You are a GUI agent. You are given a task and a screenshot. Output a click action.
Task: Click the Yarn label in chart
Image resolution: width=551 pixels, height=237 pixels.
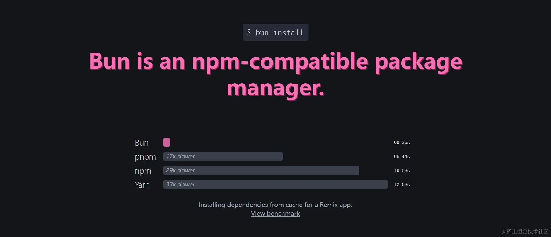coord(142,185)
